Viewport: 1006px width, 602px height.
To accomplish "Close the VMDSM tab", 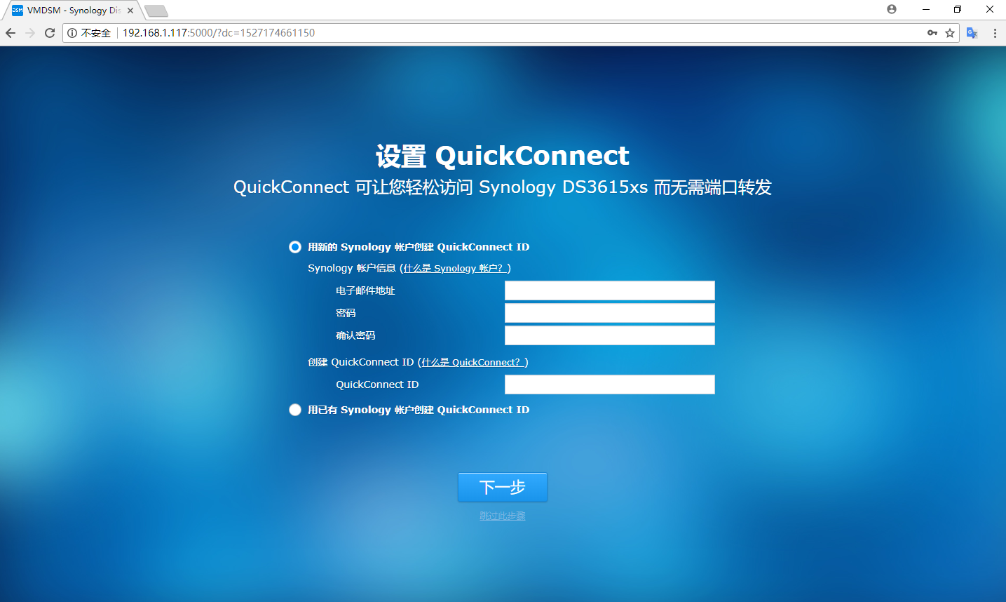I will tap(130, 11).
